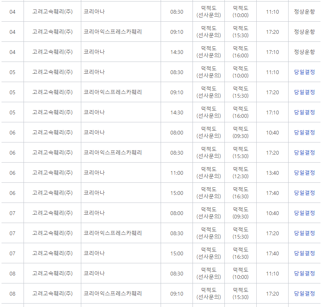The height and width of the screenshot is (307, 322).
Task: Open 당일결정 link for day 06 11:00 sailing
Action: pos(304,173)
